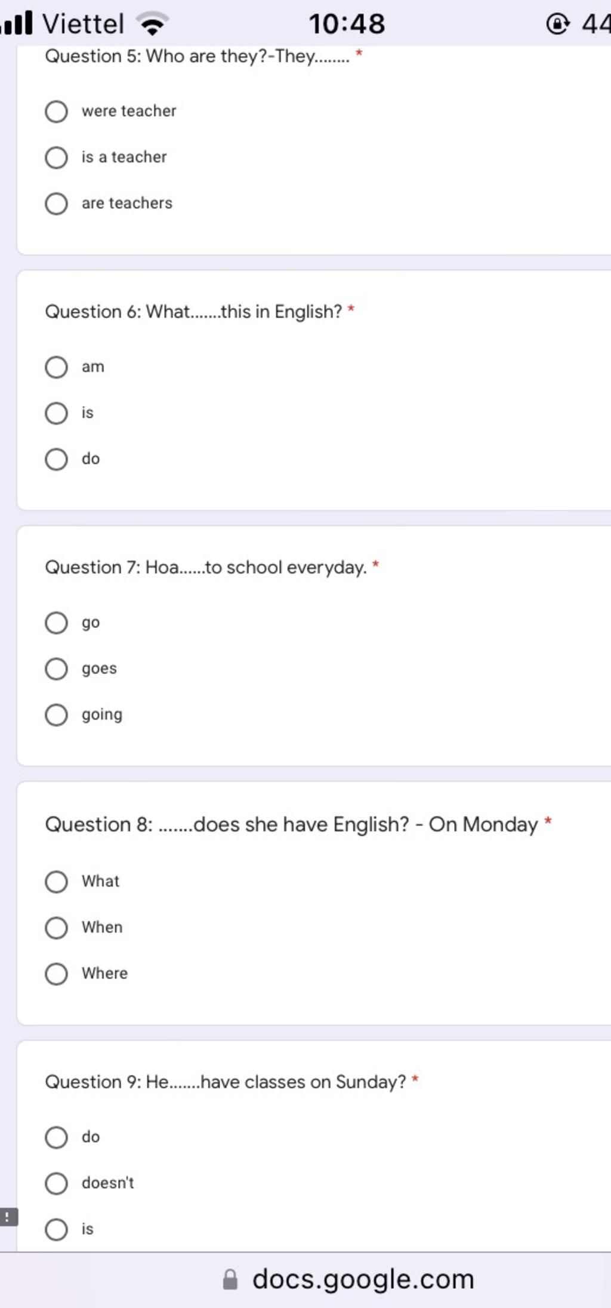Choose 'doesn't' for Question 9
Screen dimensions: 611x1308
(x=56, y=1183)
